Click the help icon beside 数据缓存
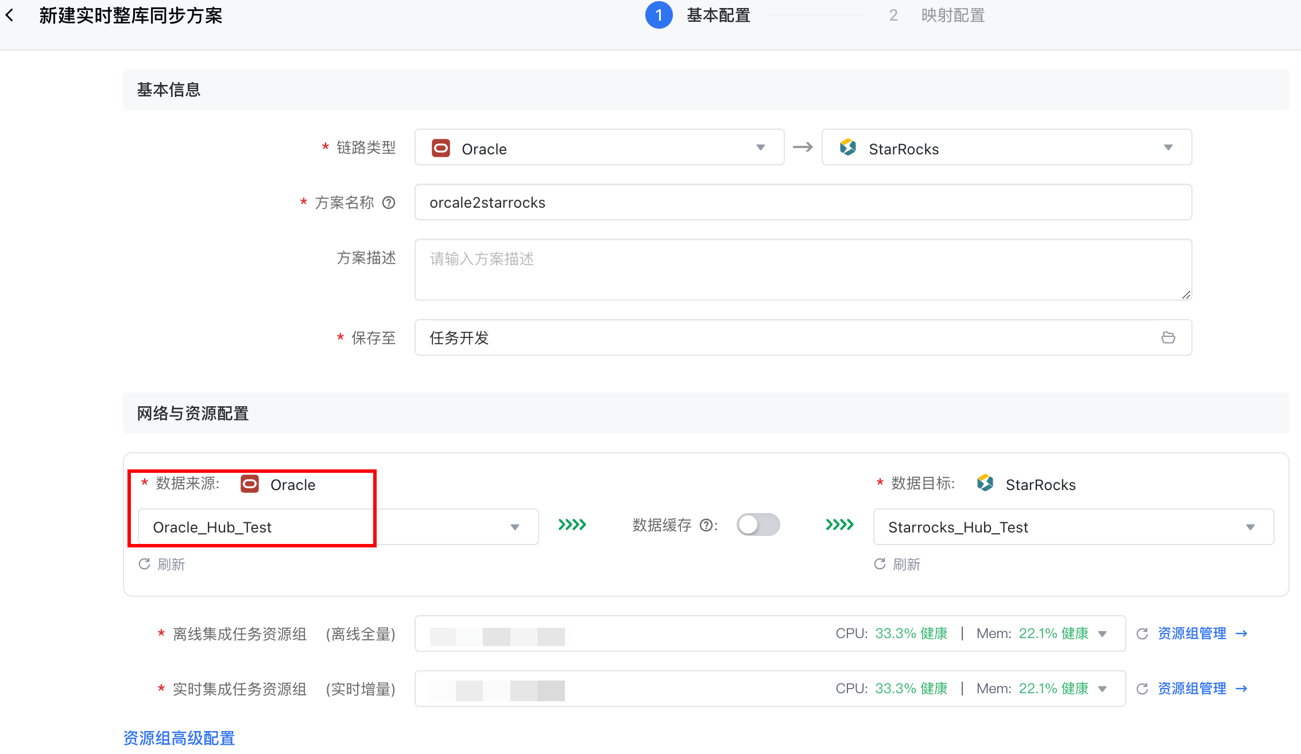This screenshot has height=754, width=1301. point(706,525)
